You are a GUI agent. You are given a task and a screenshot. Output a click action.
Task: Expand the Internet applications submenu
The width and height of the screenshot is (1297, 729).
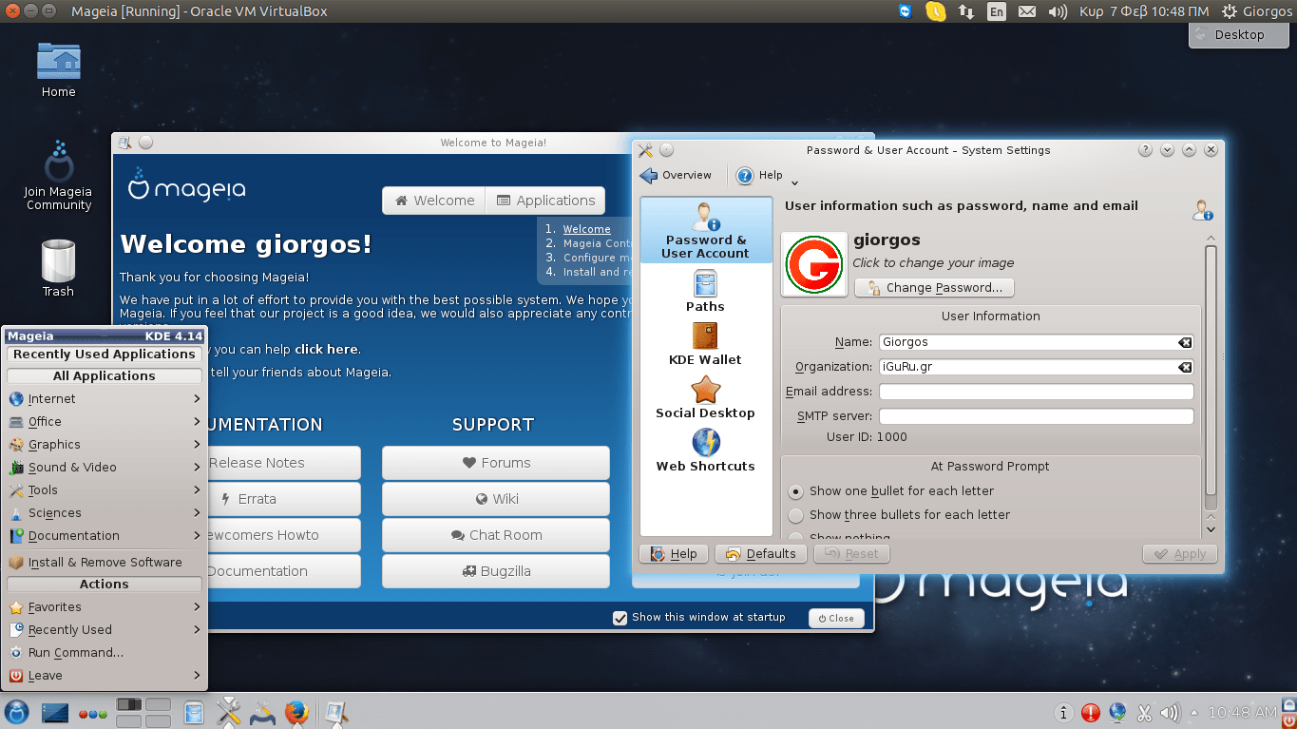pyautogui.click(x=105, y=399)
